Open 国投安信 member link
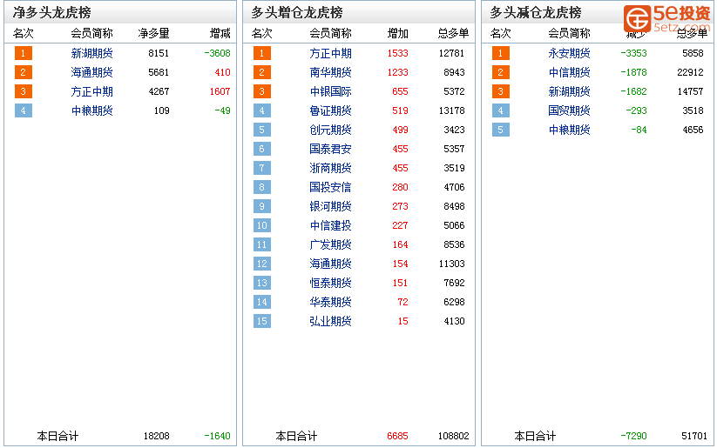This screenshot has width=717, height=448. click(330, 188)
